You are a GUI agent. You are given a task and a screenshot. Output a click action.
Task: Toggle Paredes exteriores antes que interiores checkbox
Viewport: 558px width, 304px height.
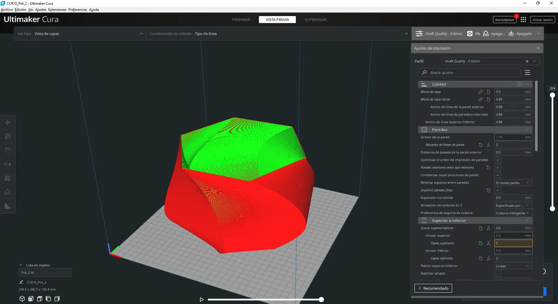[497, 167]
